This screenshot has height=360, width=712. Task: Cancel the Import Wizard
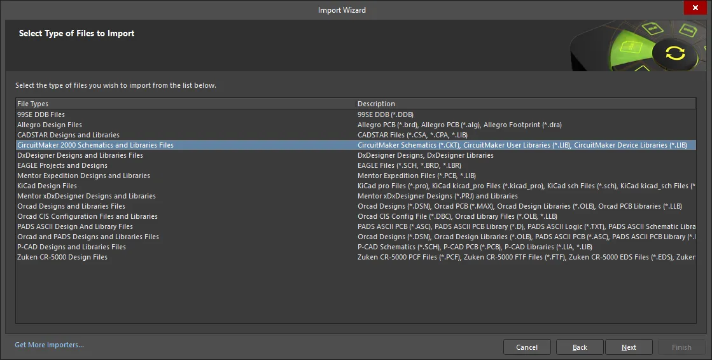pyautogui.click(x=527, y=347)
